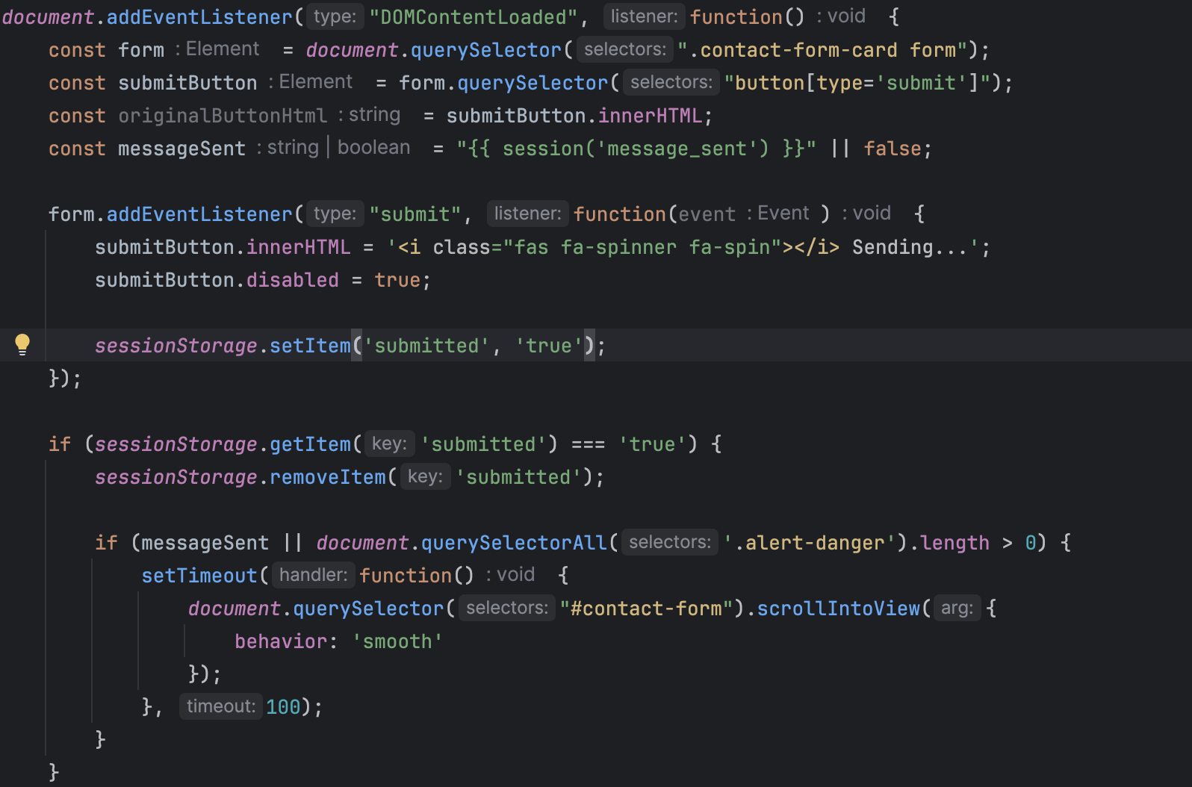Click the session('message_sent') template string
1192x787 pixels.
pos(636,149)
